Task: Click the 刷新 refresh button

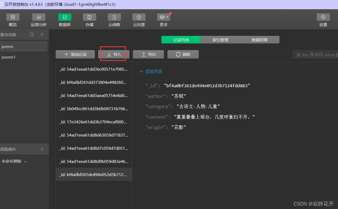Action: coord(183,54)
